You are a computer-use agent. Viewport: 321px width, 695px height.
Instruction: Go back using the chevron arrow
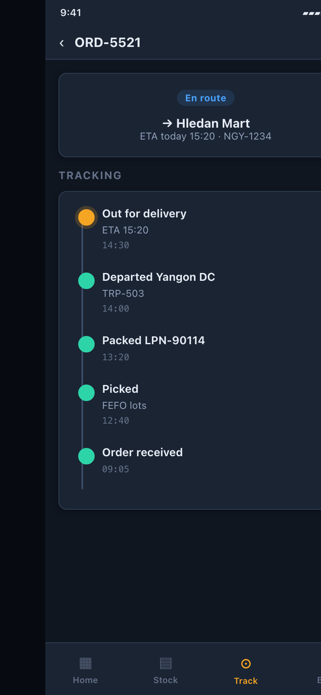(x=62, y=43)
